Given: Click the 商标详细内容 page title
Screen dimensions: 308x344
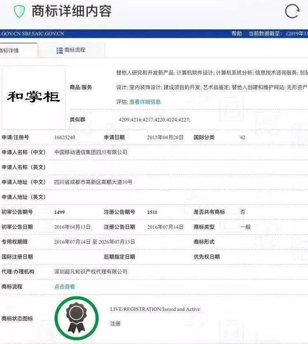Looking at the screenshot, I should click(72, 11).
